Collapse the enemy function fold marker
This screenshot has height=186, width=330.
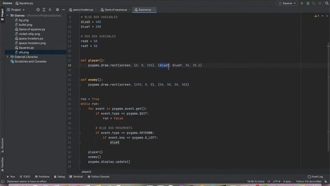pos(79,80)
